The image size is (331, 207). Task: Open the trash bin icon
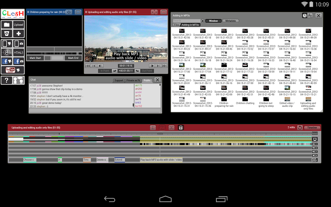coord(7,34)
